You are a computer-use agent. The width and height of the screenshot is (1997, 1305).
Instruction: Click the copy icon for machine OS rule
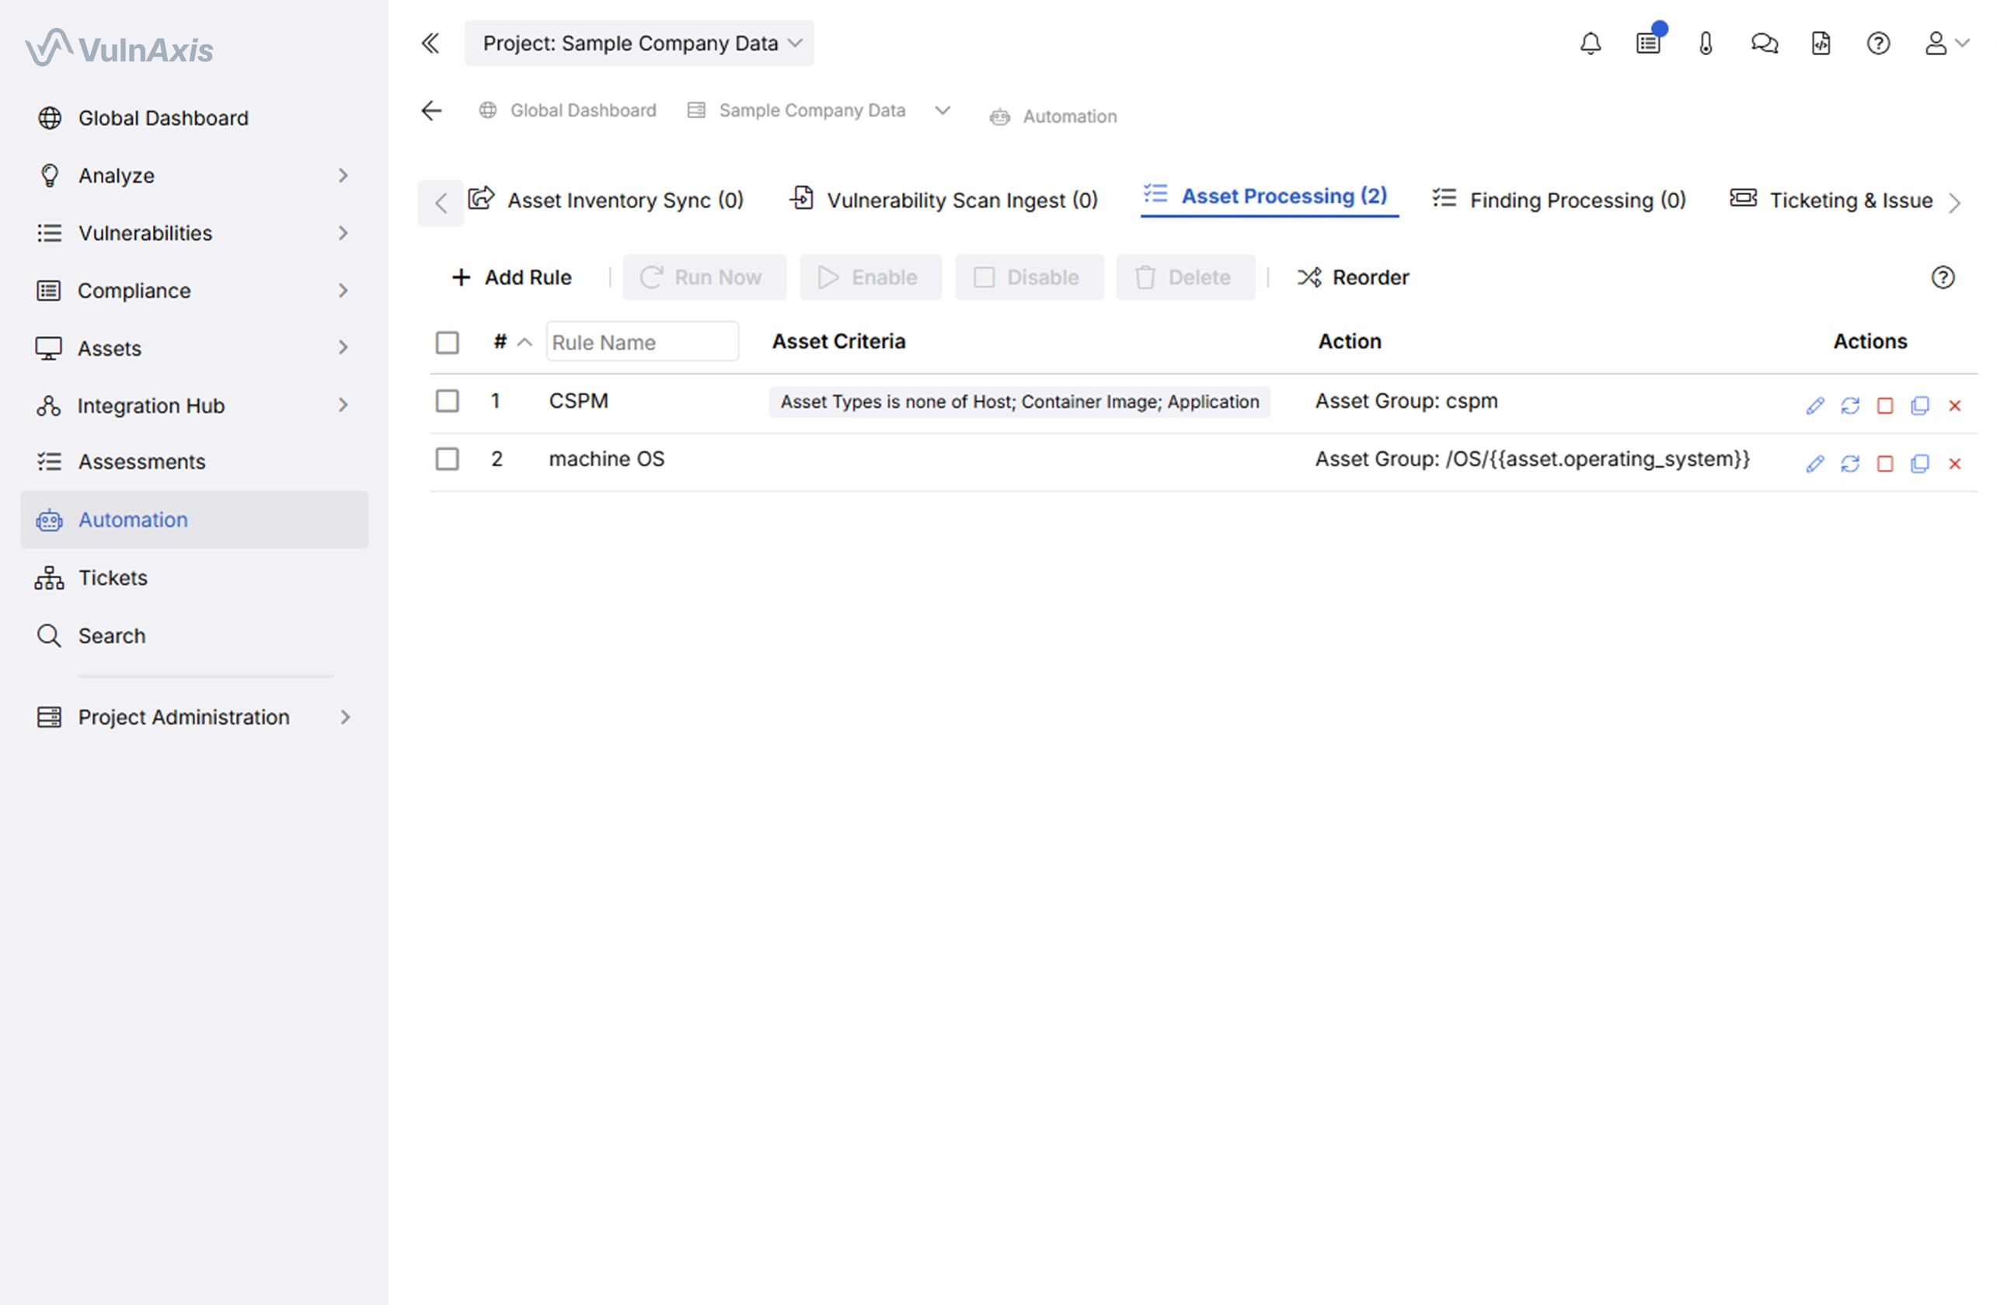click(1919, 464)
